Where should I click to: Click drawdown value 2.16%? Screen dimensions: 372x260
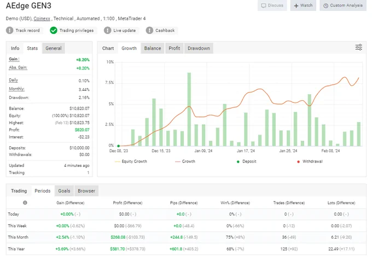[x=84, y=97]
